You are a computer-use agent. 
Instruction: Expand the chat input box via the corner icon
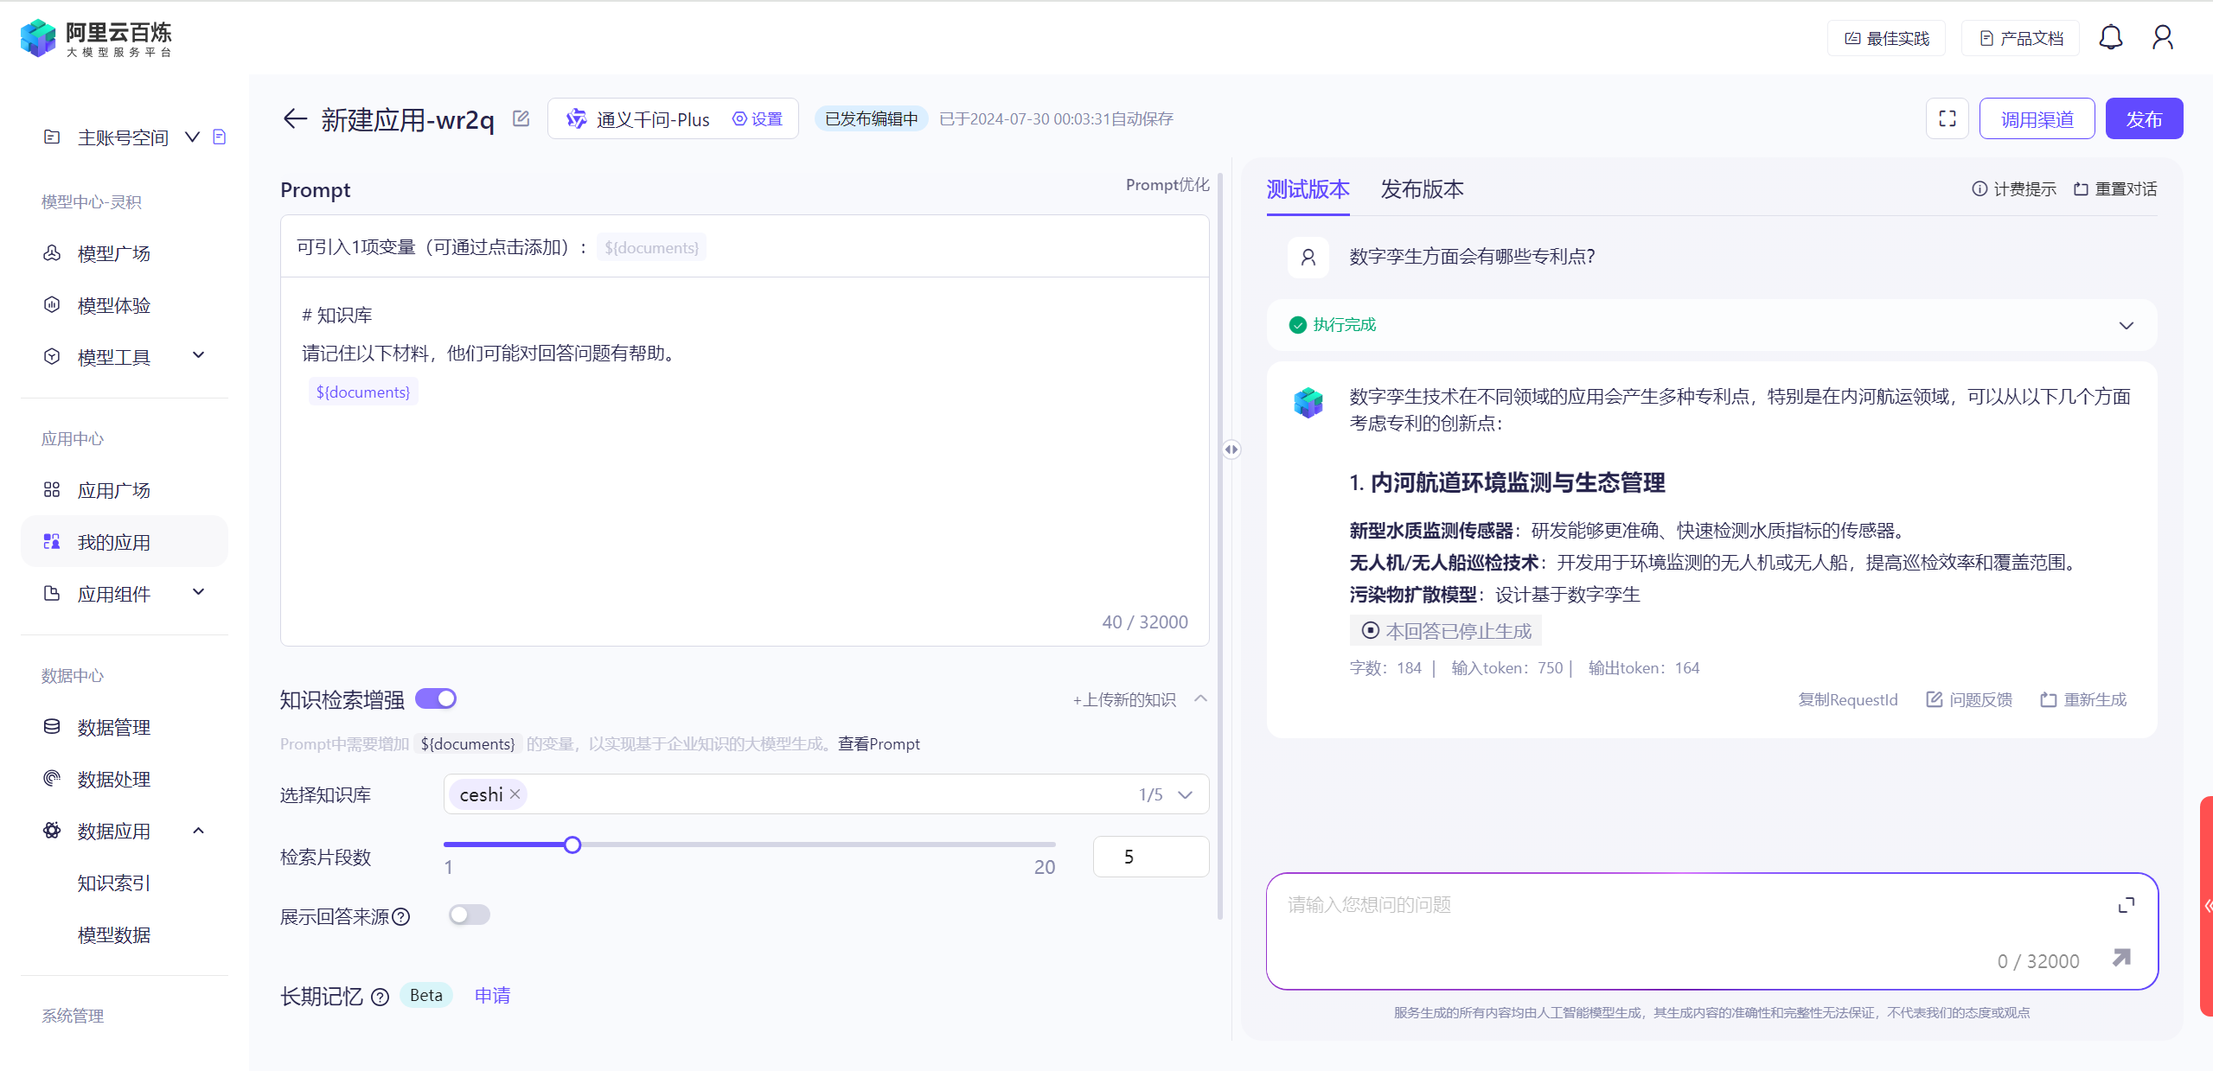2126,905
